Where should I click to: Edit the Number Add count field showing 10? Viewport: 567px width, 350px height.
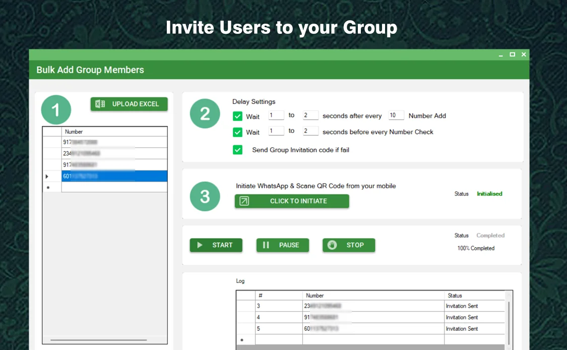click(x=396, y=115)
